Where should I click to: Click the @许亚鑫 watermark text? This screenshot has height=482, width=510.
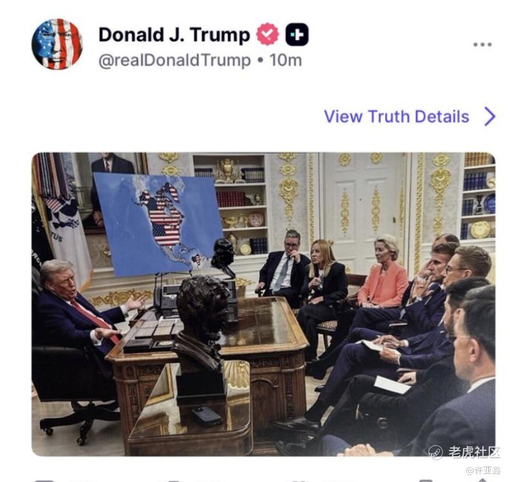tap(483, 470)
